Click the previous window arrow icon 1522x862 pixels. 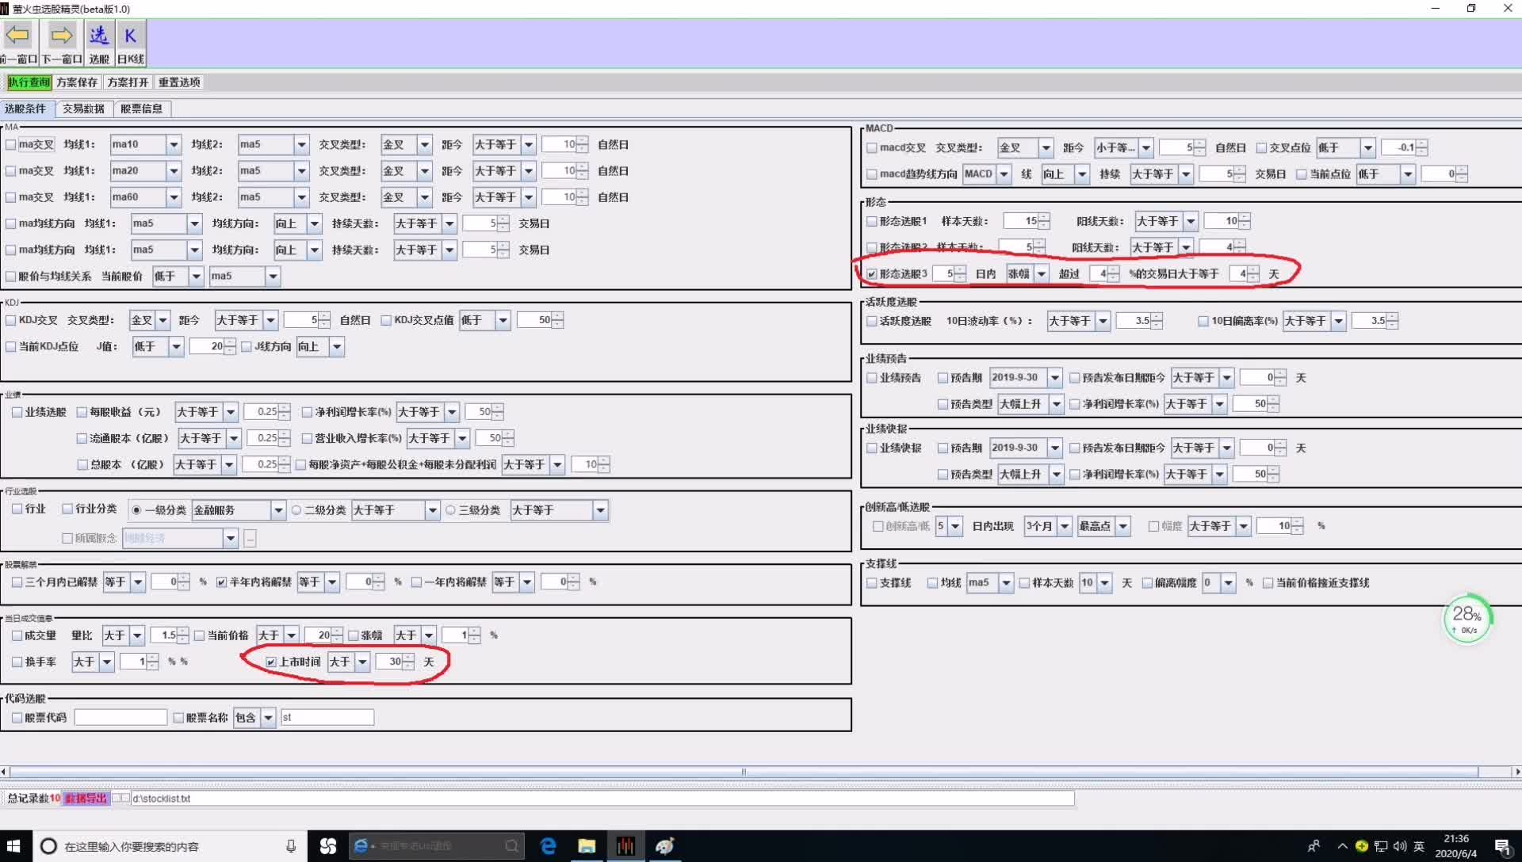click(18, 36)
